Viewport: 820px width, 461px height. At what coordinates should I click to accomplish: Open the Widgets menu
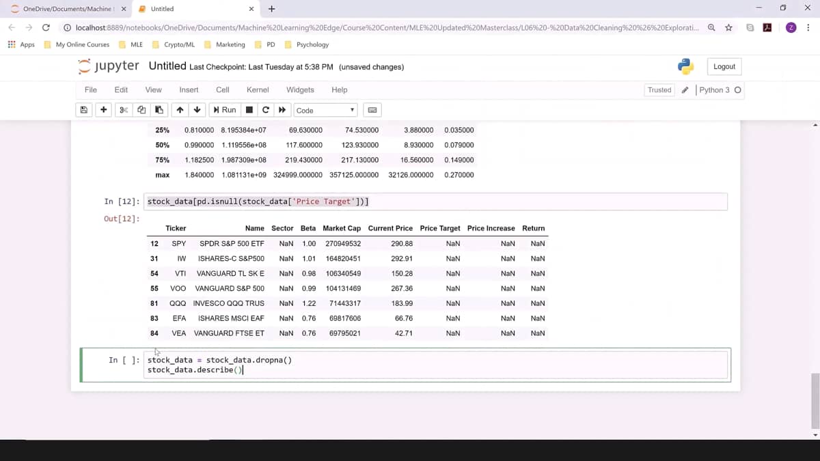pos(300,90)
